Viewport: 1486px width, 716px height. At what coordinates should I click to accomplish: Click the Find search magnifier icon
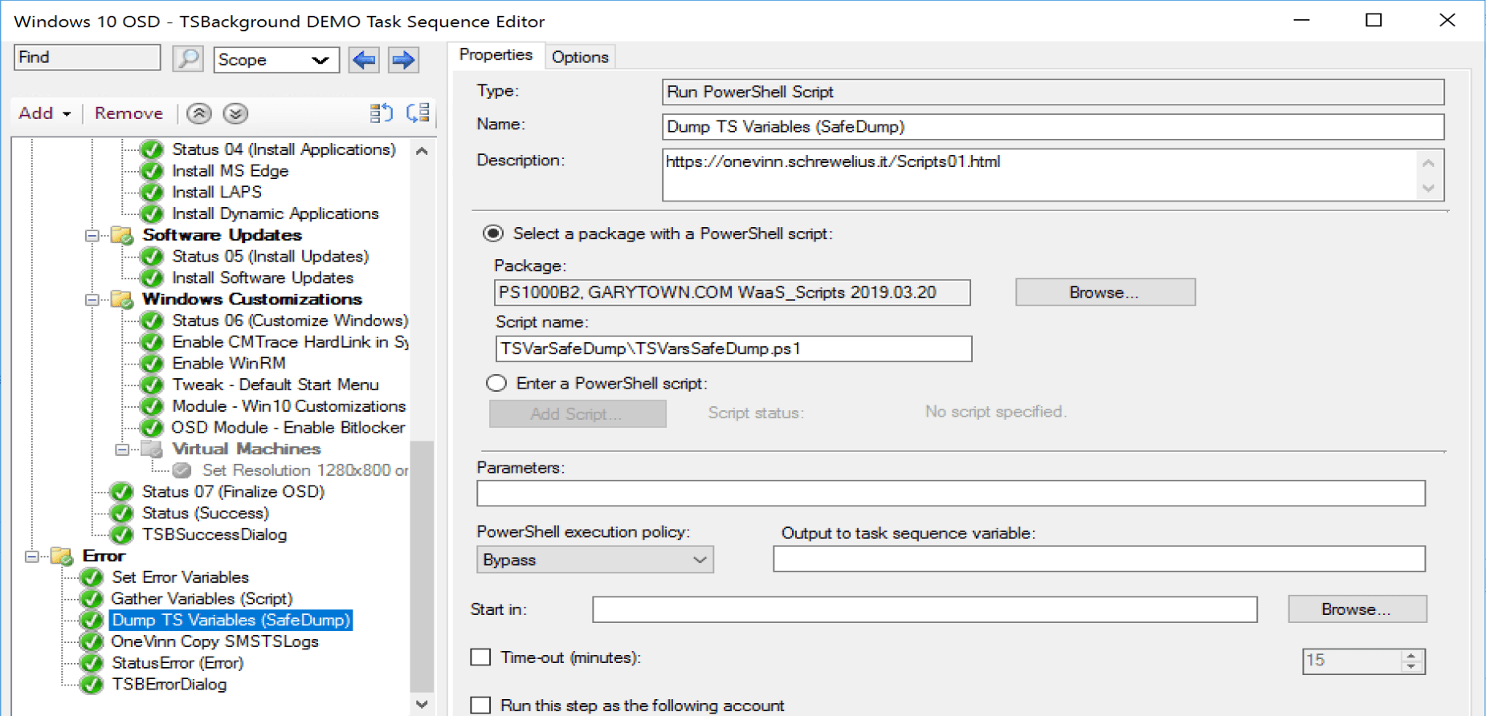coord(187,59)
